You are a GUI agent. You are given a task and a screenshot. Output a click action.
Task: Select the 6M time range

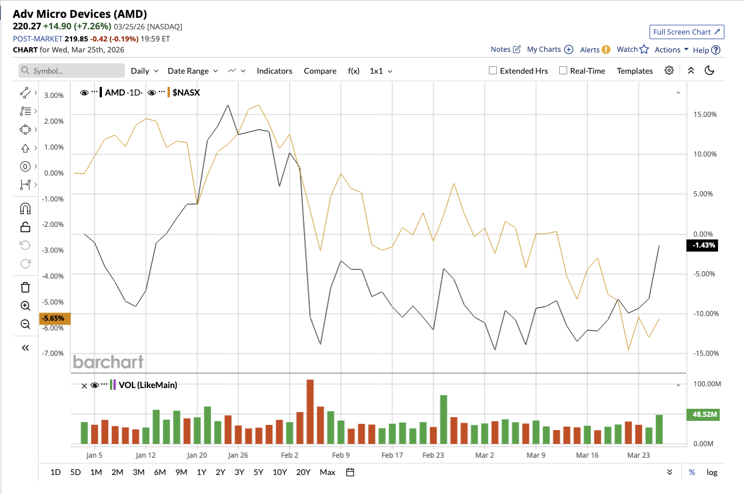160,472
